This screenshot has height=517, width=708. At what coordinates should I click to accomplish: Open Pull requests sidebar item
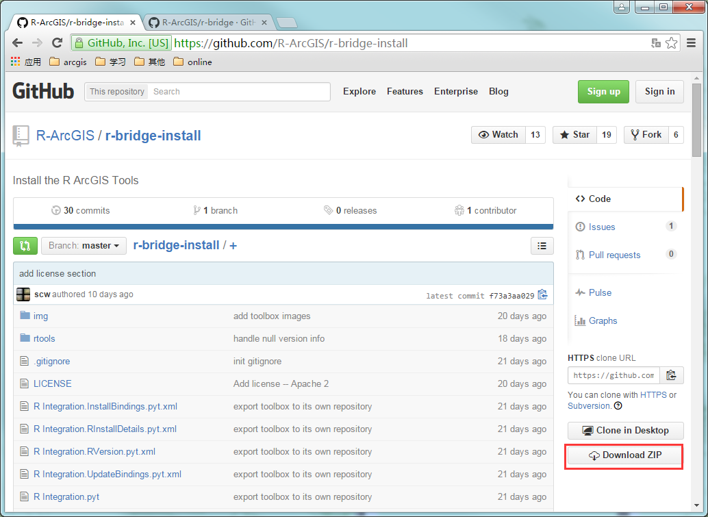[625, 255]
